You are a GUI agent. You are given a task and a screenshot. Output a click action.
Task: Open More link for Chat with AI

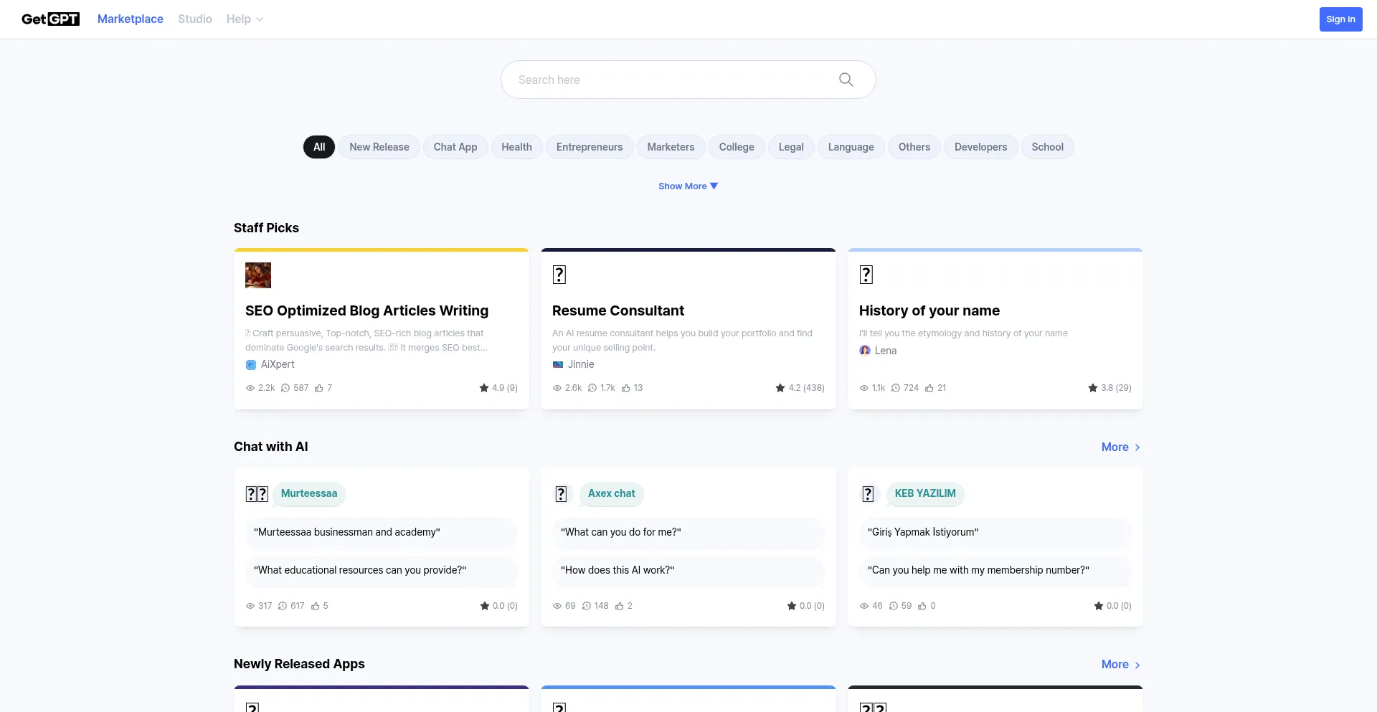(x=1120, y=447)
